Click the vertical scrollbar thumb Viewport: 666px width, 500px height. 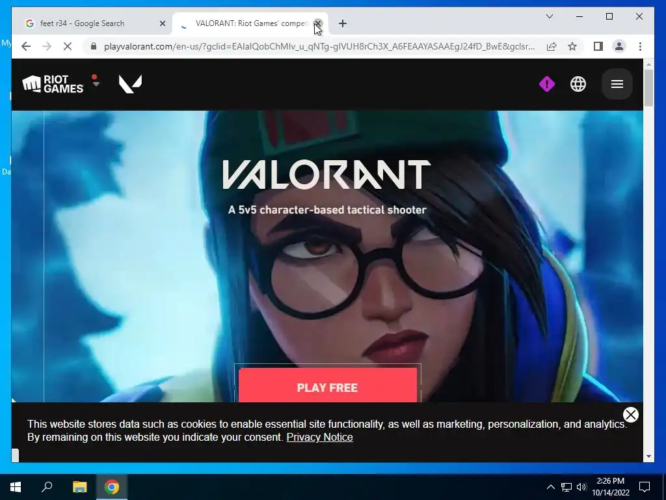648,88
